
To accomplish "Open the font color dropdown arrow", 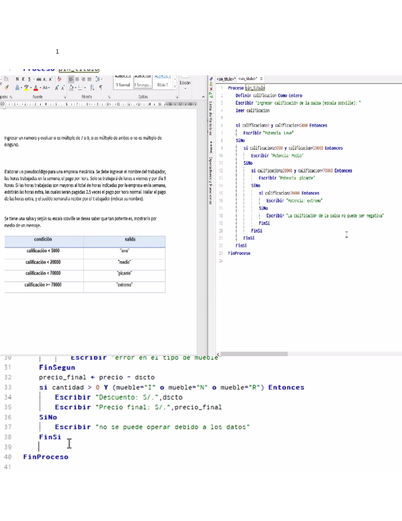I will pyautogui.click(x=40, y=88).
